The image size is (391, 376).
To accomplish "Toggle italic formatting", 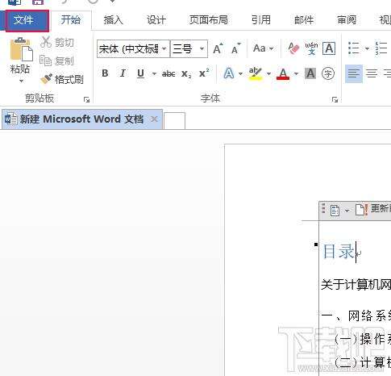I will [x=123, y=73].
